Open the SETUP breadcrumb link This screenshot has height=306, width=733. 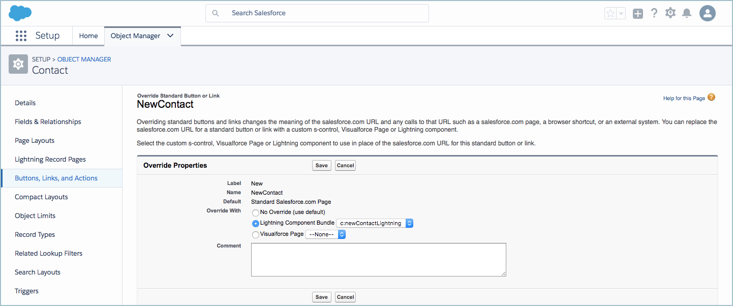click(x=41, y=59)
